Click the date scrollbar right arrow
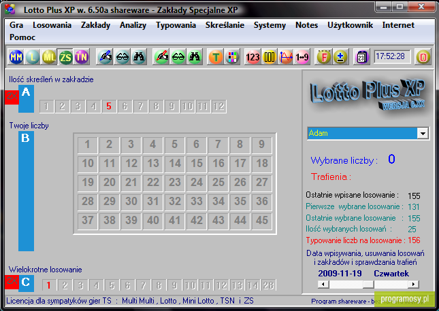The height and width of the screenshot is (311, 439). point(414,285)
